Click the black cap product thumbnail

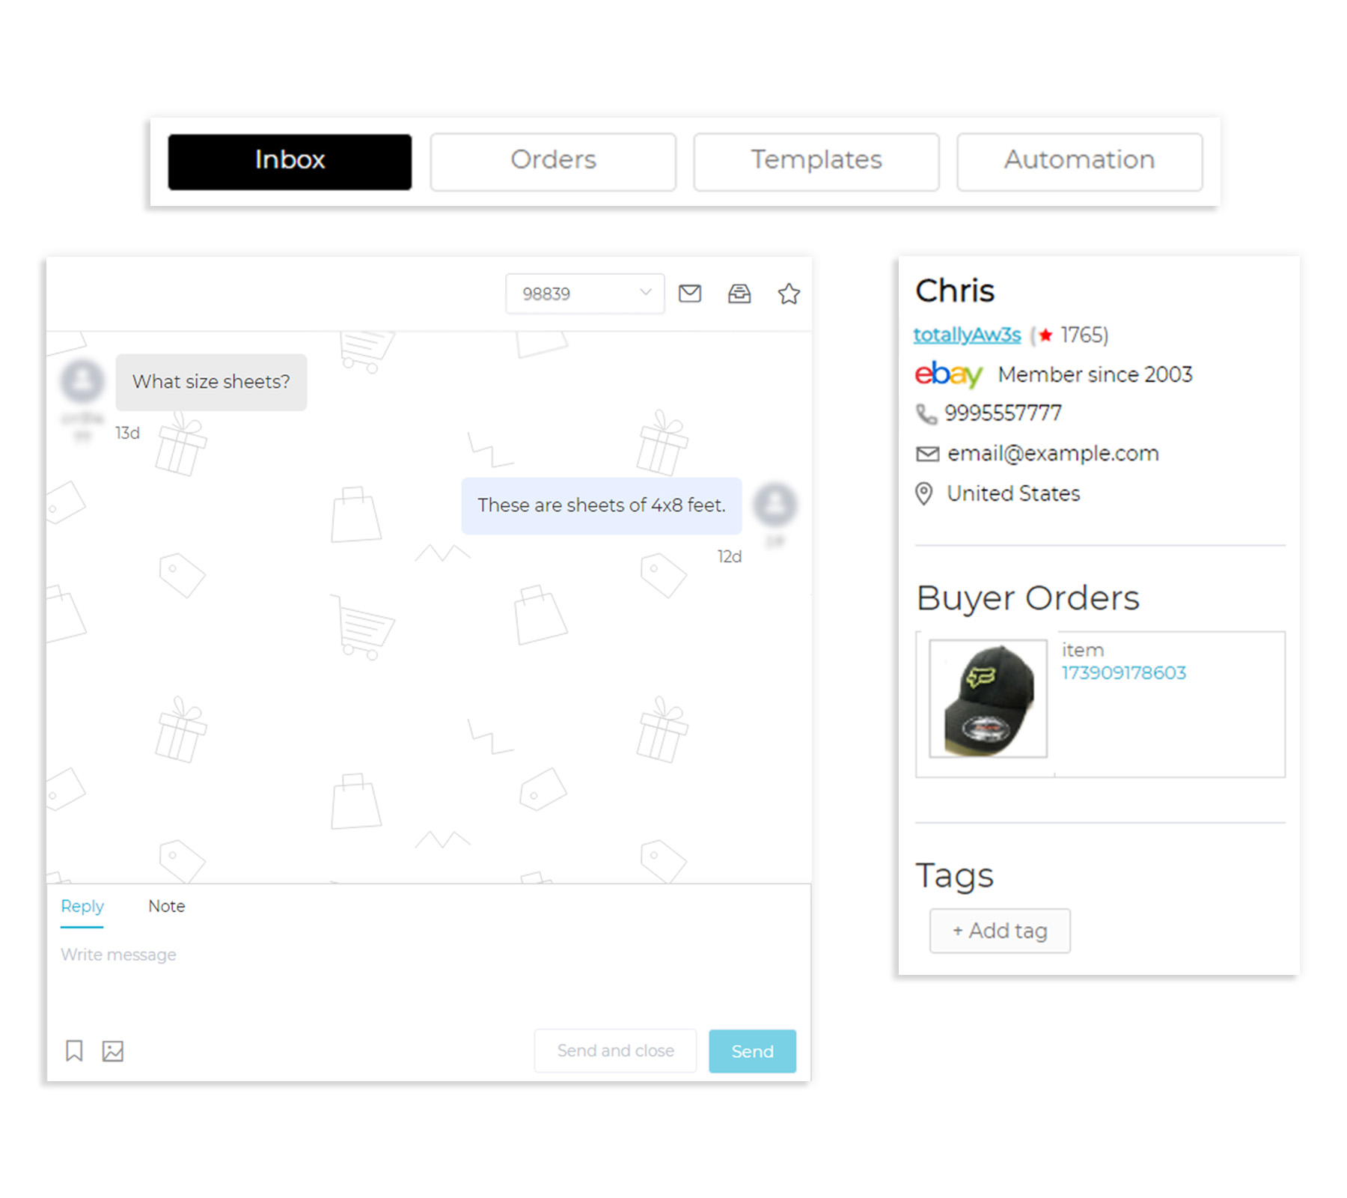tap(986, 698)
